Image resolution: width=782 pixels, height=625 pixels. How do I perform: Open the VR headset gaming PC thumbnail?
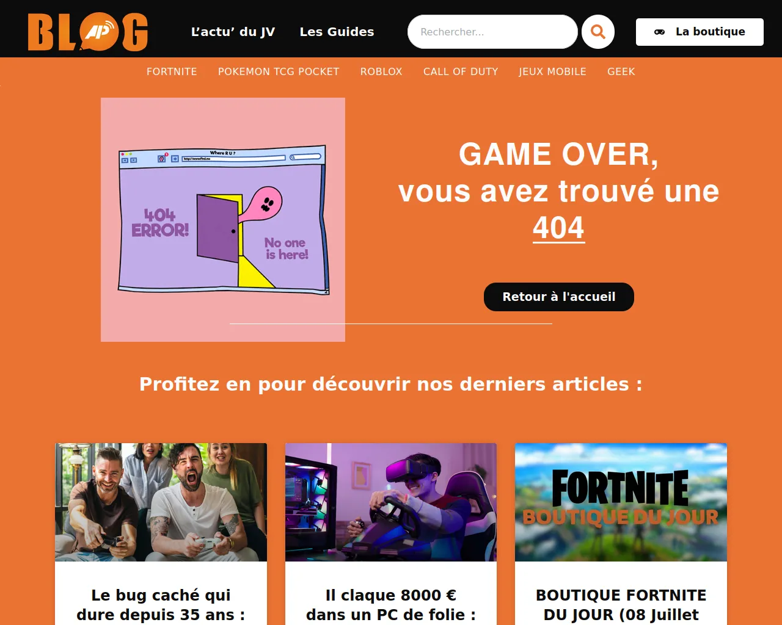click(x=391, y=502)
